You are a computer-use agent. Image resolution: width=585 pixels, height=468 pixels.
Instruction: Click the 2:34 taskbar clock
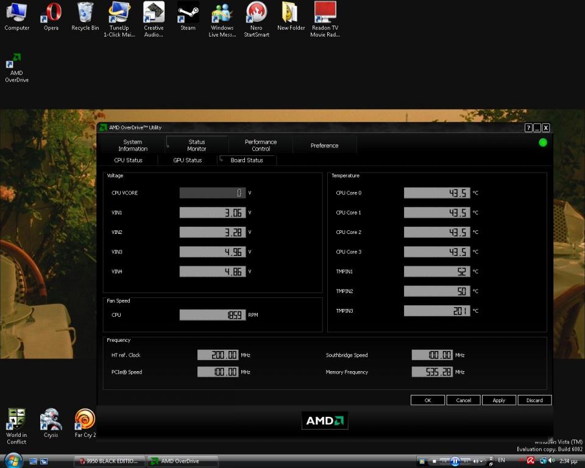[569, 461]
